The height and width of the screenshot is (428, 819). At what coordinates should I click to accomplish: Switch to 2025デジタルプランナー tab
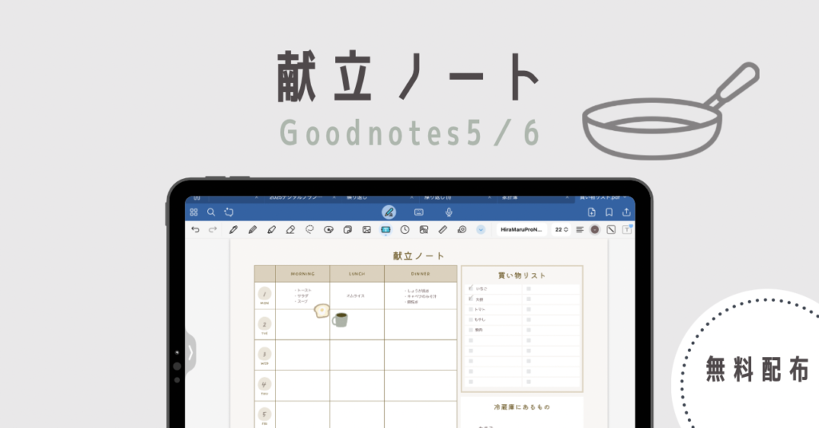tap(296, 198)
